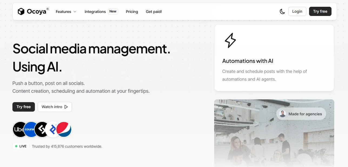Click the lightning bolt automation icon

point(230,41)
